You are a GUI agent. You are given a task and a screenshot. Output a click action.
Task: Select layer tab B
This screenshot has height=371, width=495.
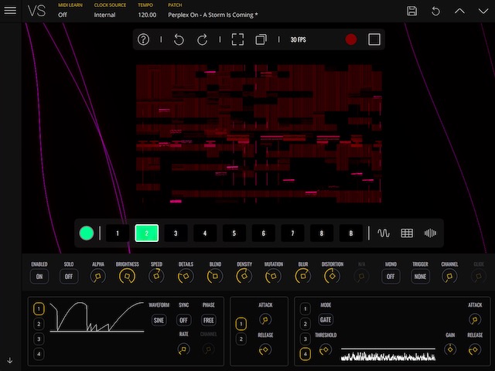pyautogui.click(x=351, y=233)
